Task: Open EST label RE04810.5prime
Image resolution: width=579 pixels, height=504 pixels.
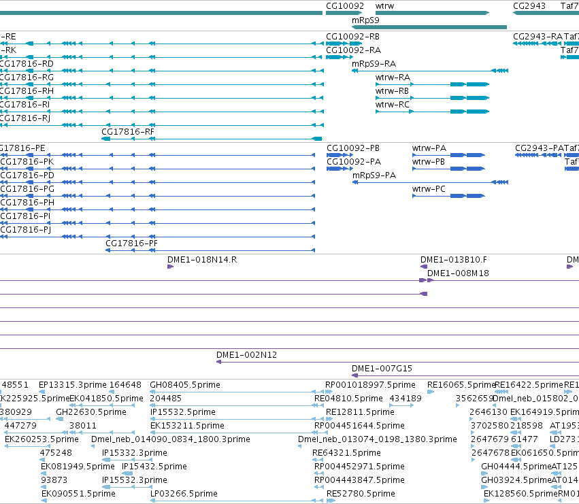Action: pyautogui.click(x=348, y=399)
